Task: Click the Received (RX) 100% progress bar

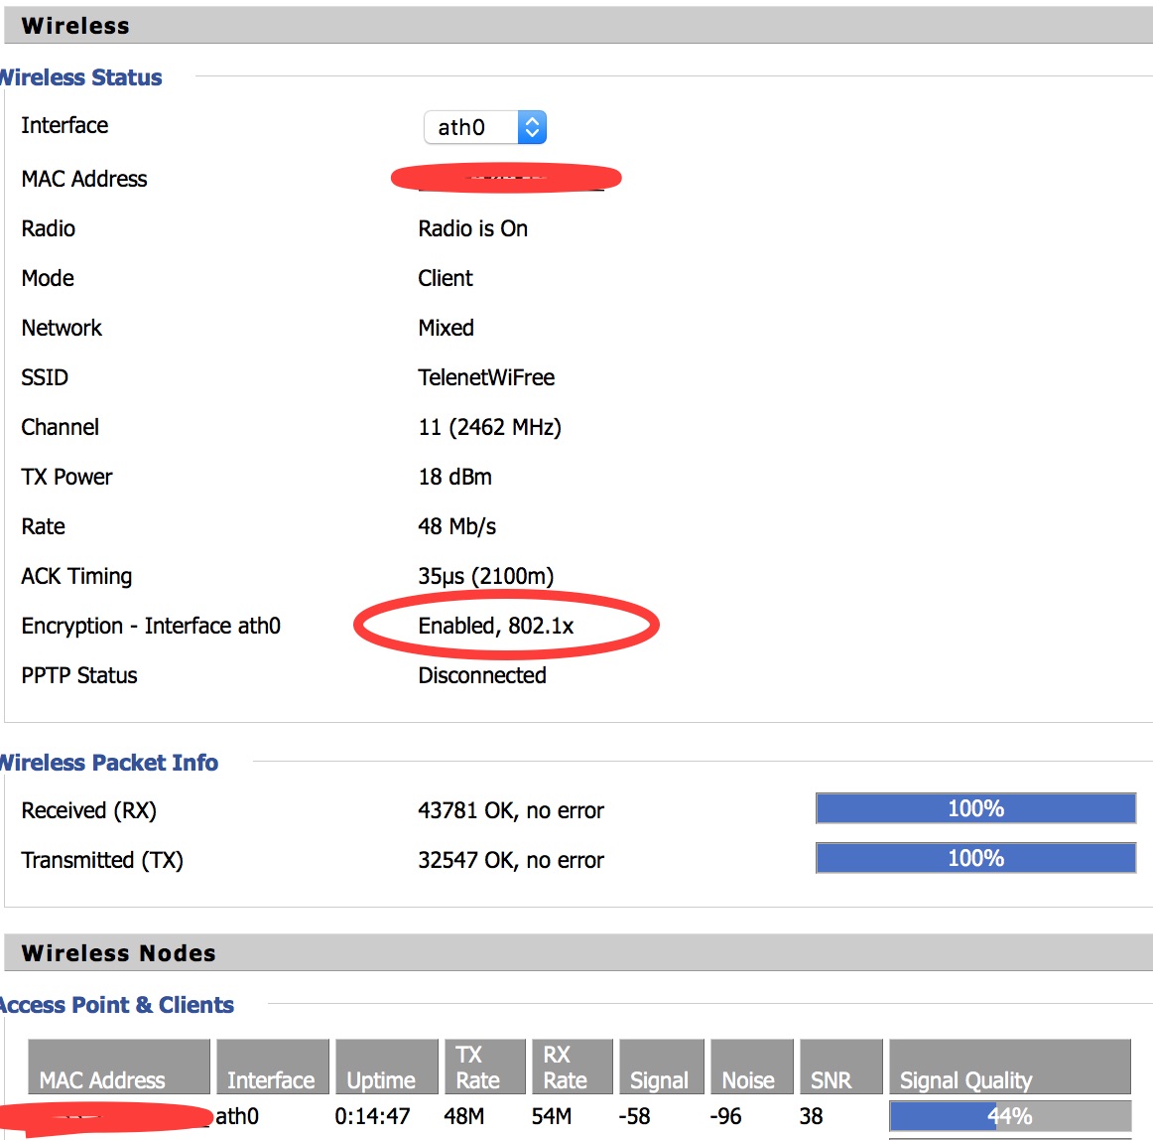Action: (x=974, y=808)
